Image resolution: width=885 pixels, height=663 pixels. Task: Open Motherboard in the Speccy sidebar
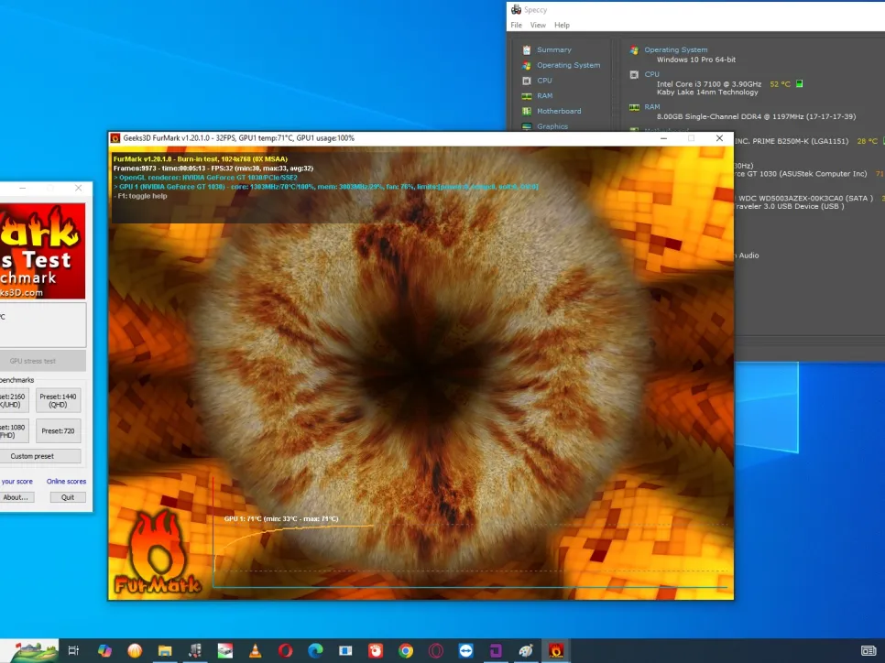(559, 111)
